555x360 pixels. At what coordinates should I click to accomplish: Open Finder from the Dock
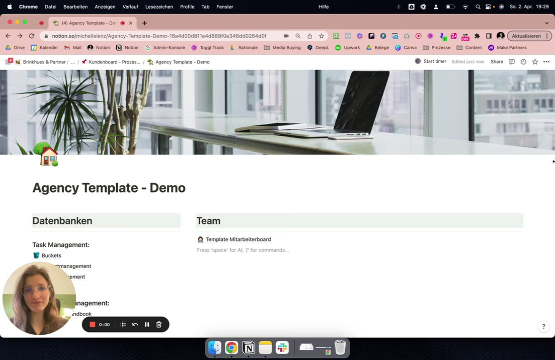[x=215, y=347]
